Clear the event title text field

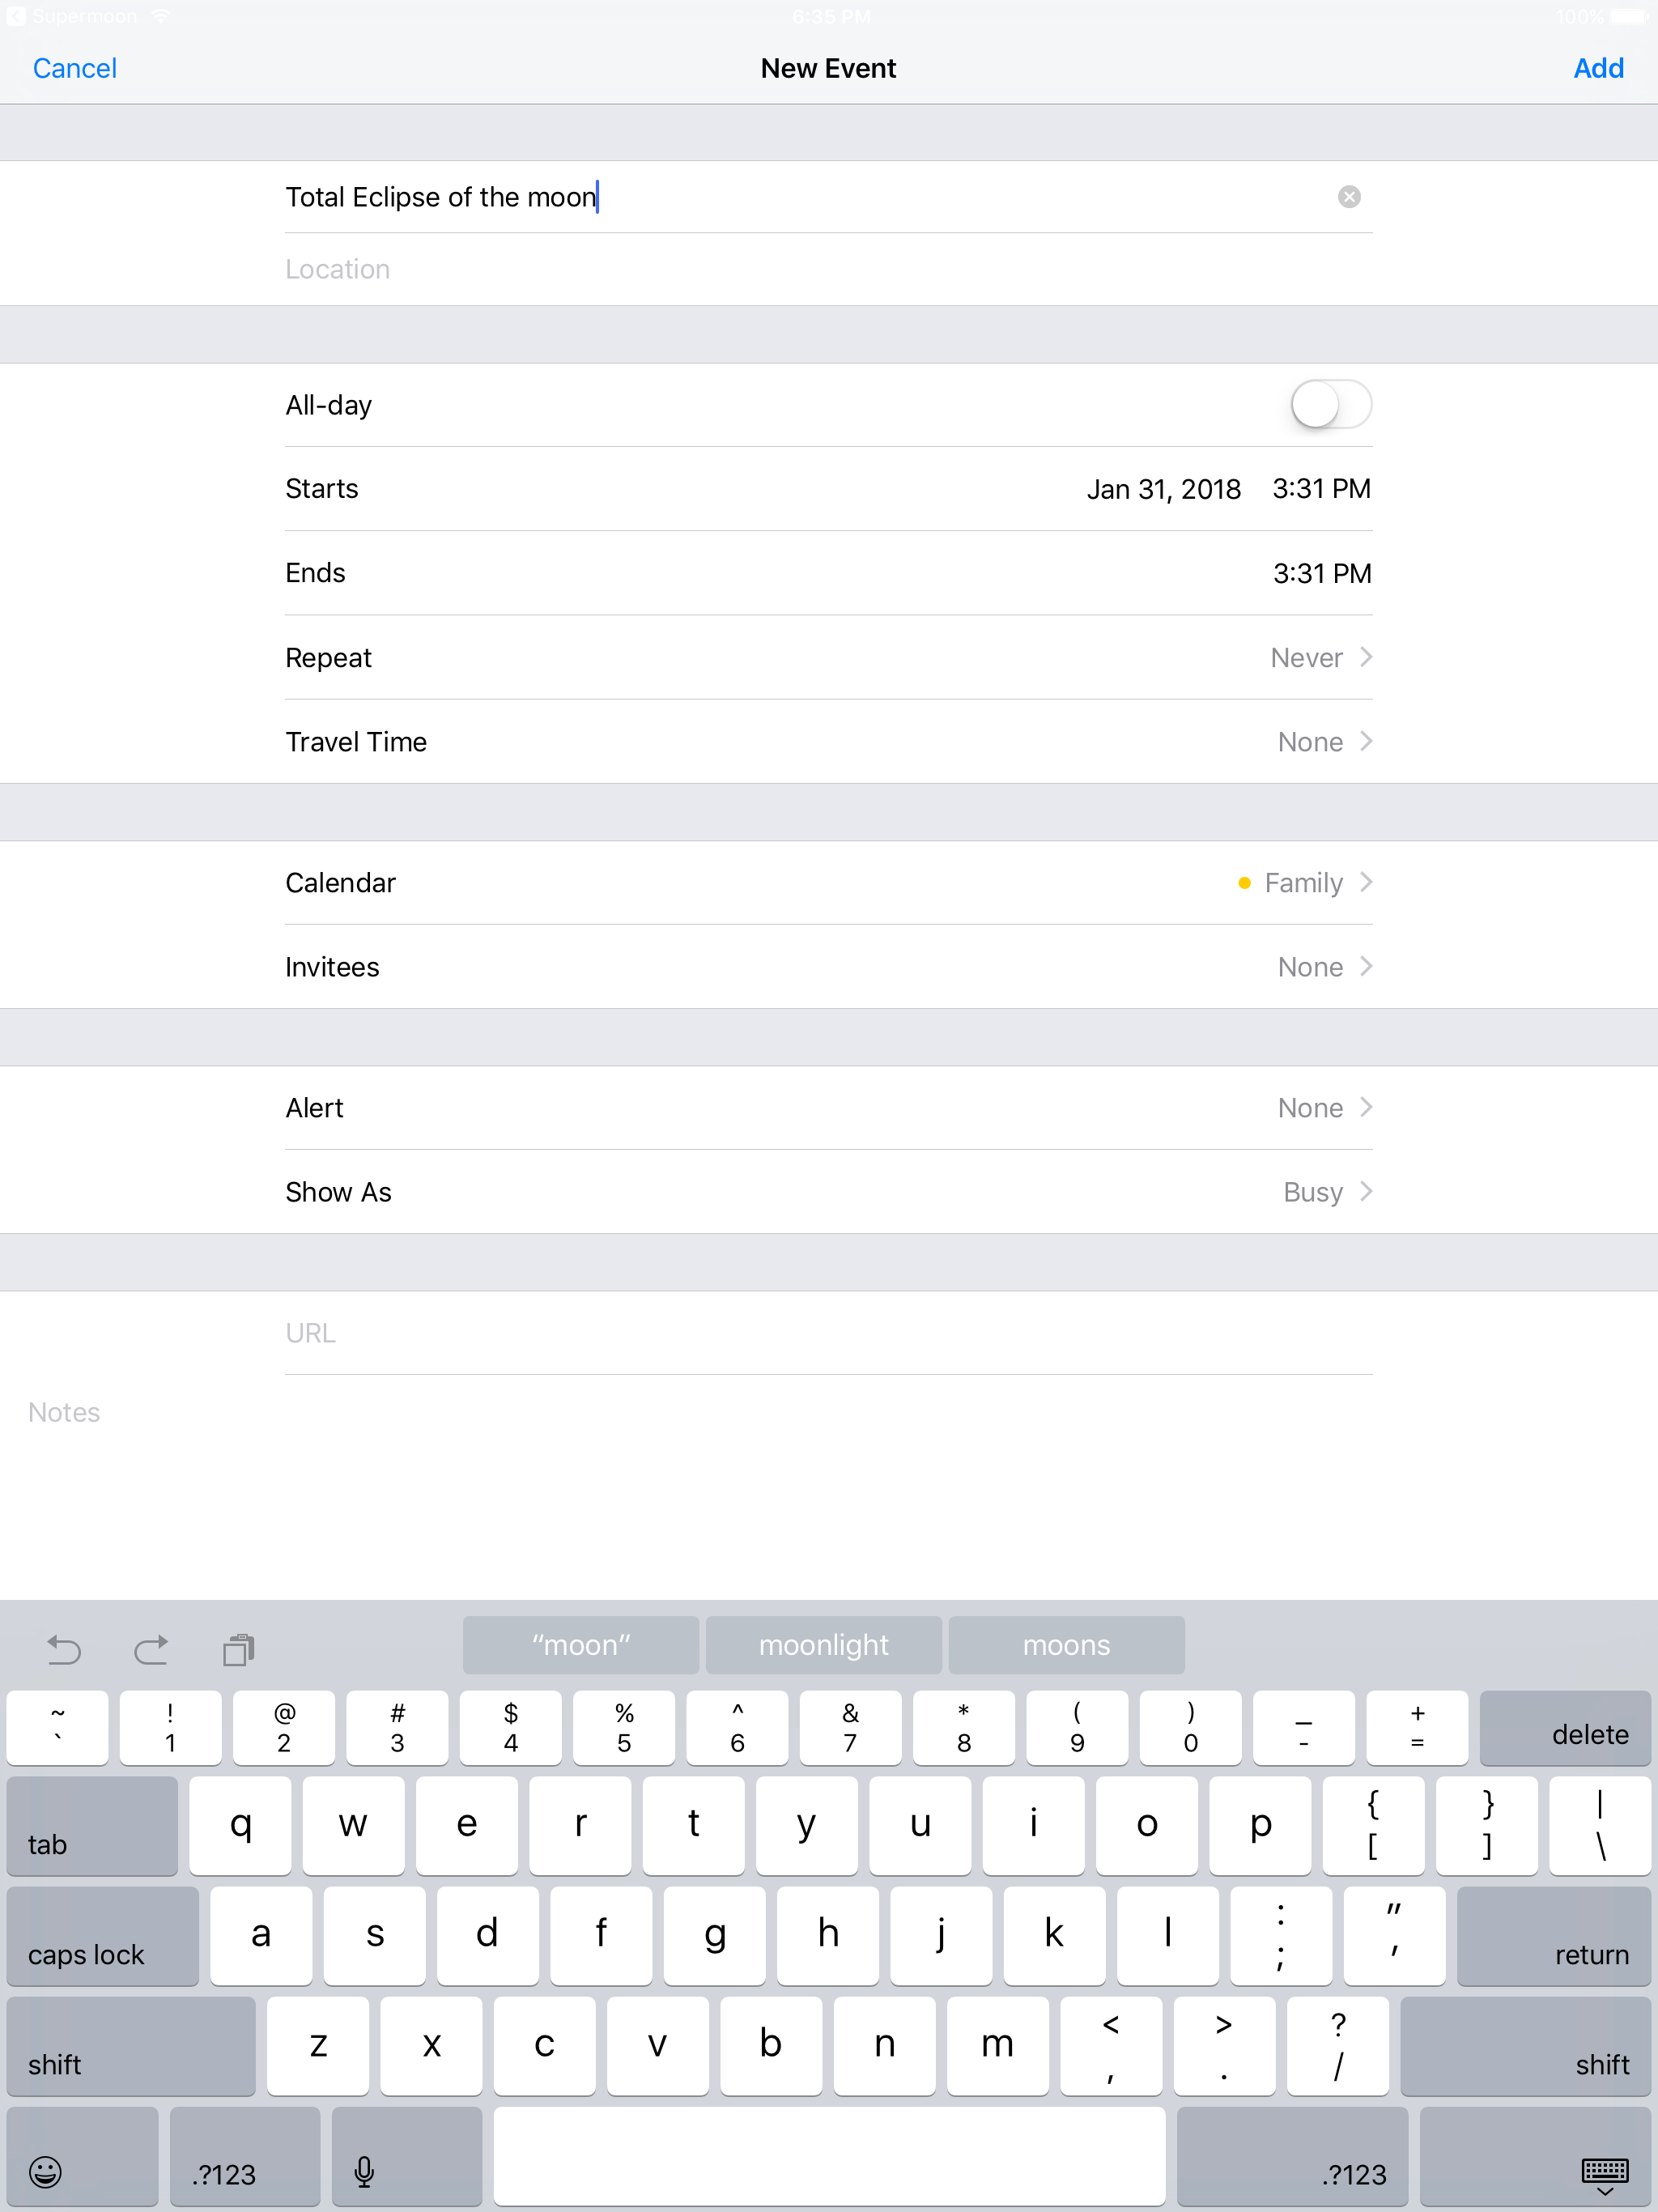(1348, 197)
